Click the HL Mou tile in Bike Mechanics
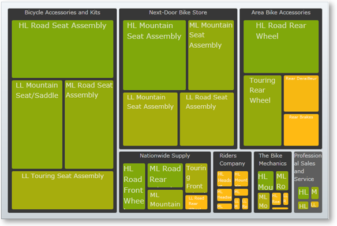The image size is (337, 226). pos(265,181)
